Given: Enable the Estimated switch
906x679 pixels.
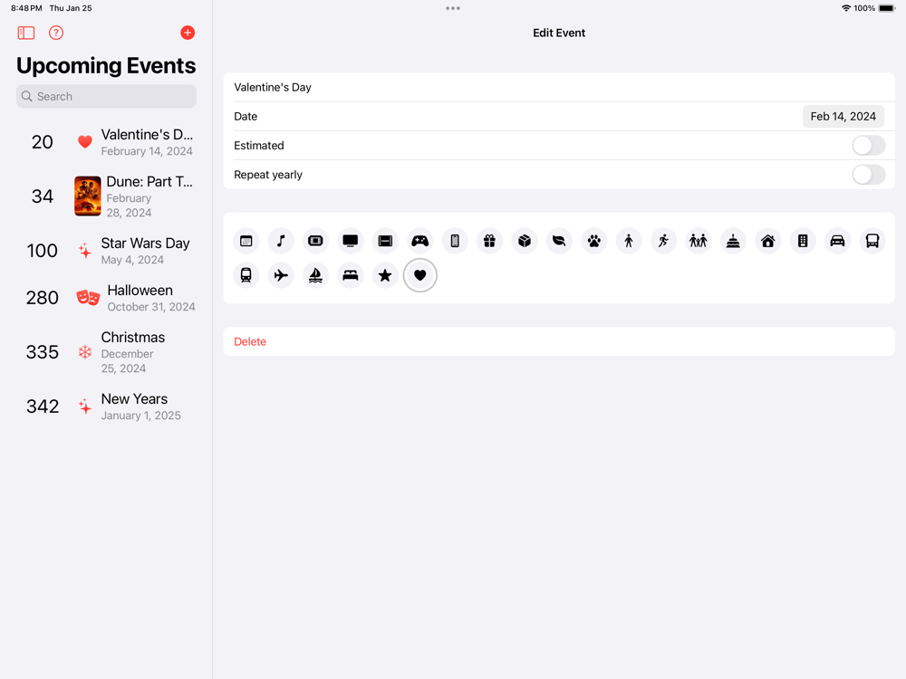Looking at the screenshot, I should [x=869, y=146].
